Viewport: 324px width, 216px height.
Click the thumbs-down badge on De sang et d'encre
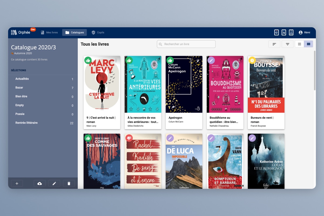tap(129, 138)
